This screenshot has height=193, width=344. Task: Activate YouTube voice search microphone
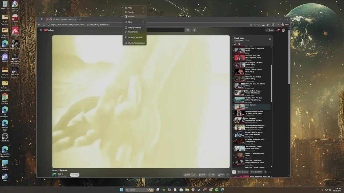click(x=194, y=30)
